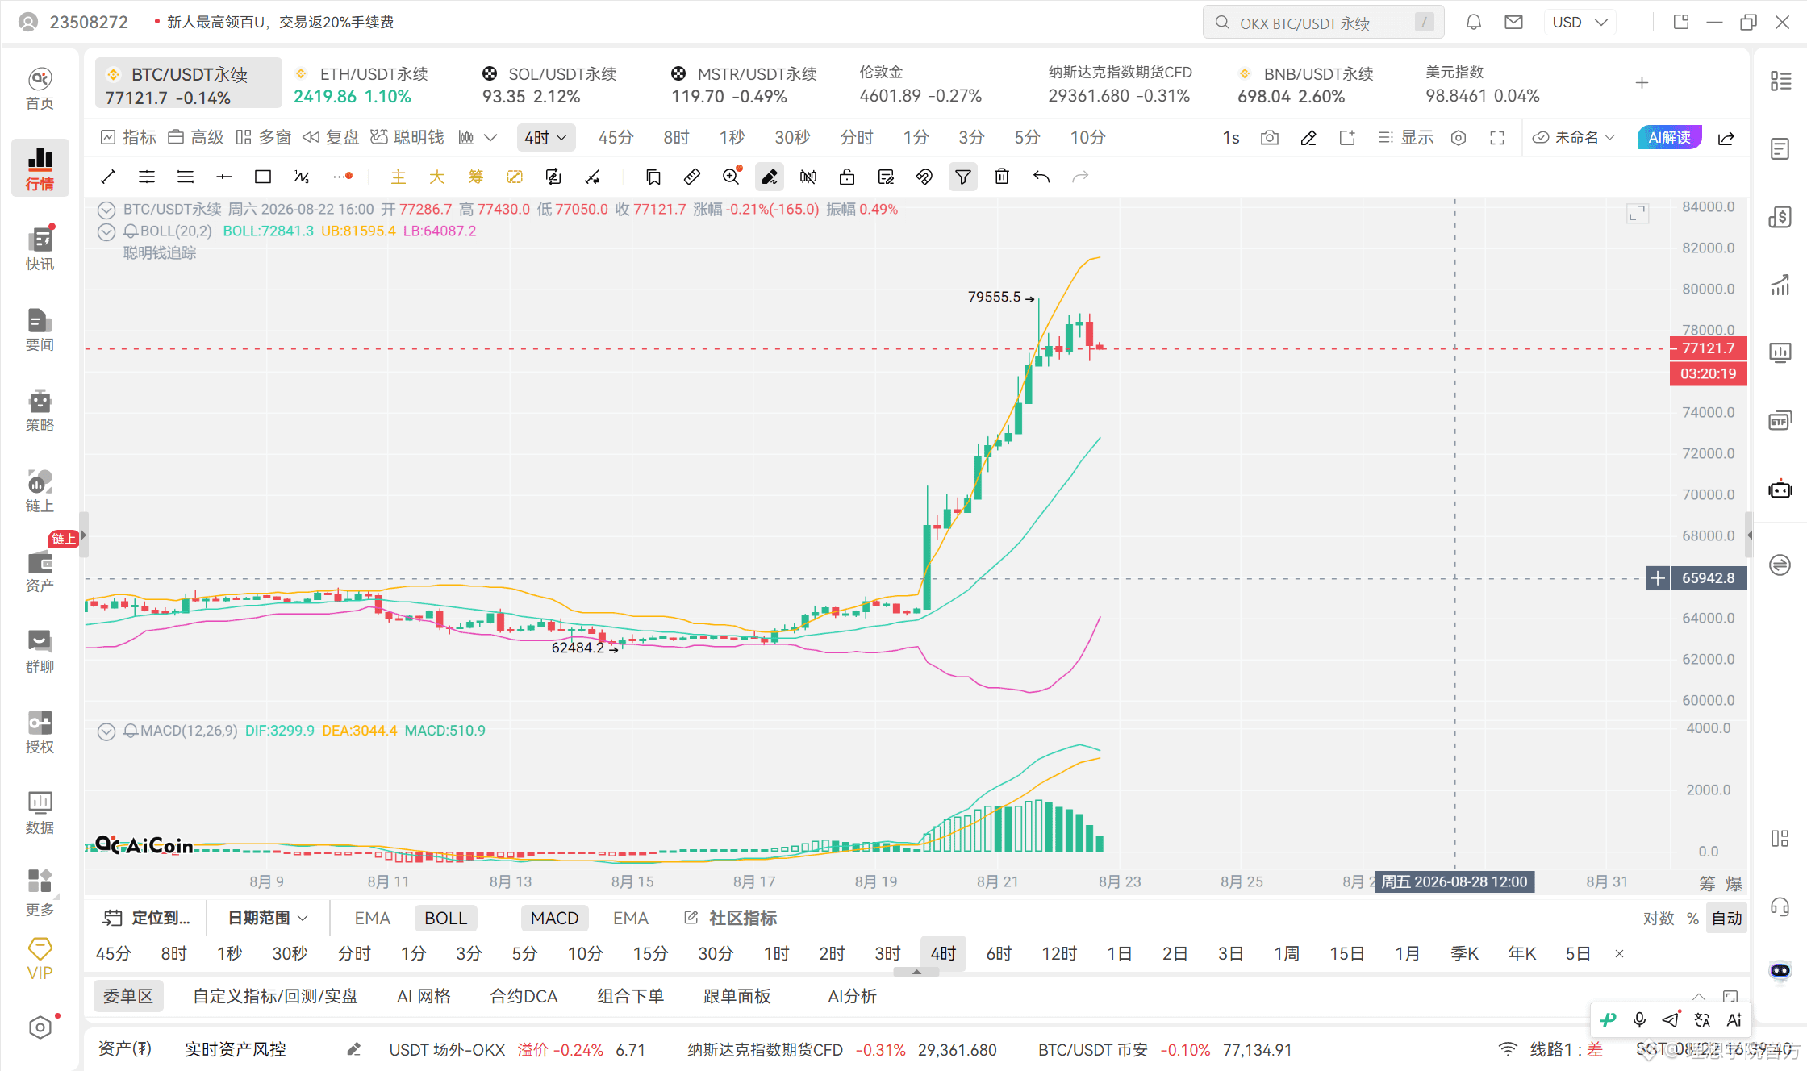The width and height of the screenshot is (1807, 1071).
Task: Click the notification bell icon
Action: (1473, 23)
